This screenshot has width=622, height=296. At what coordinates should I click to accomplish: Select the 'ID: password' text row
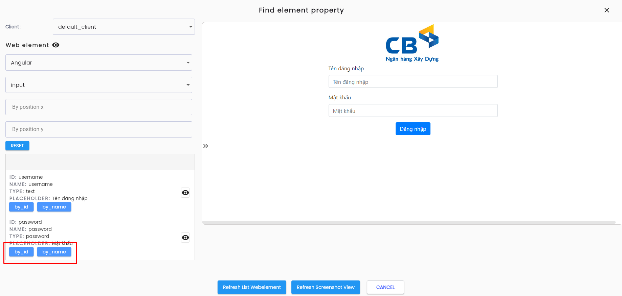click(26, 222)
